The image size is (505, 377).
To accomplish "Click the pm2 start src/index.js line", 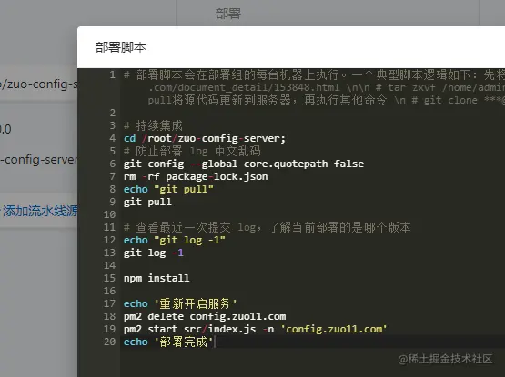I will (x=255, y=329).
